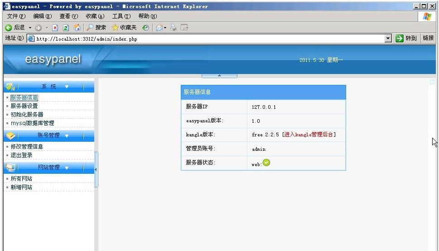Open the Mail icon dropdown arrow
439x251 pixels.
tap(165, 28)
